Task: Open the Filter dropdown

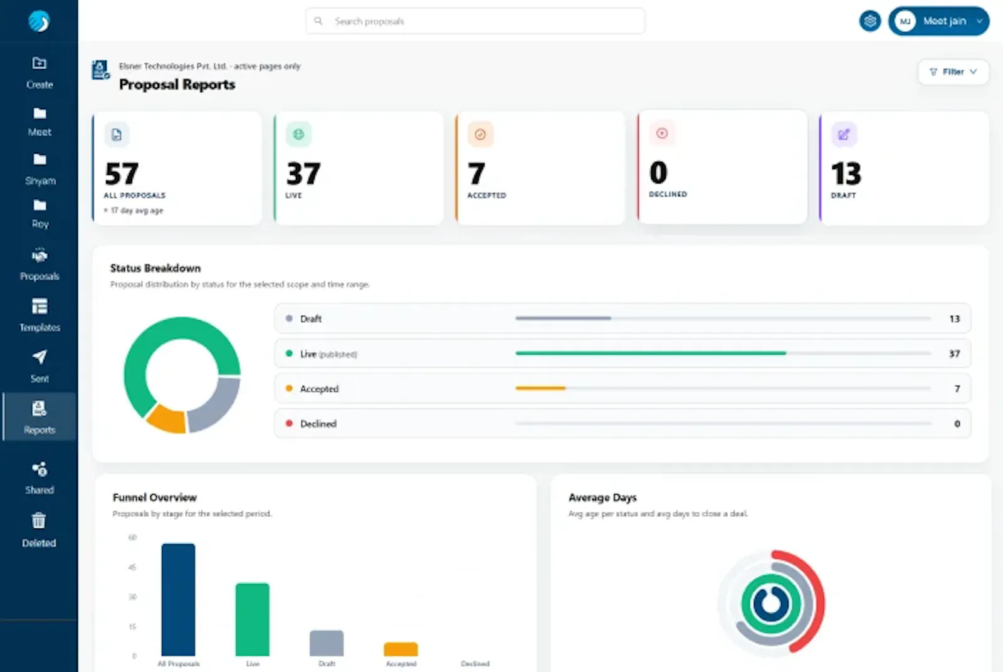Action: pos(953,71)
